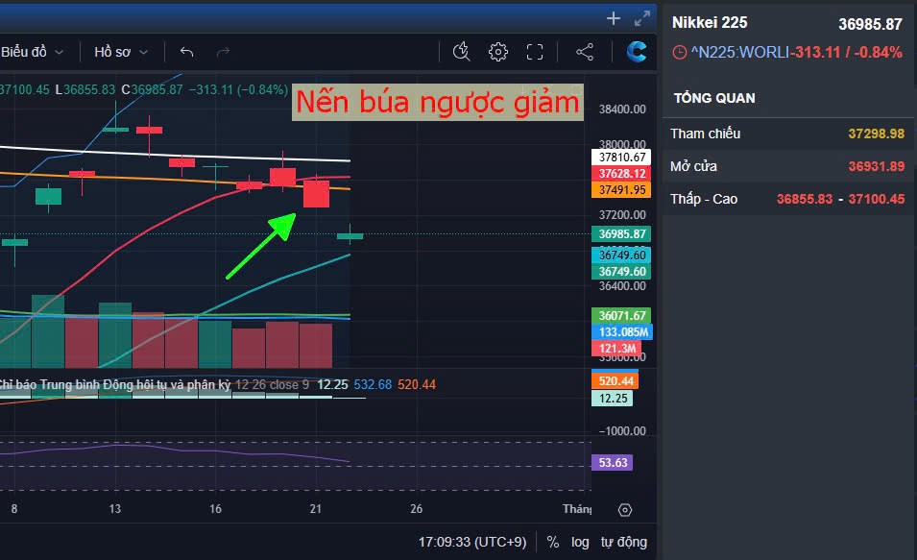Click the 38400.00 price axis label
The height and width of the screenshot is (560, 917).
622,110
